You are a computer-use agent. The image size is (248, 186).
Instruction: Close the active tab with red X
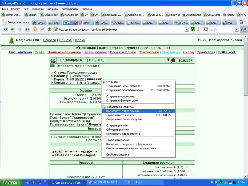click(x=76, y=23)
